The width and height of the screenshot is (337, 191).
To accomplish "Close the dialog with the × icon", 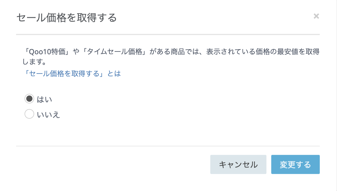I will tap(316, 16).
